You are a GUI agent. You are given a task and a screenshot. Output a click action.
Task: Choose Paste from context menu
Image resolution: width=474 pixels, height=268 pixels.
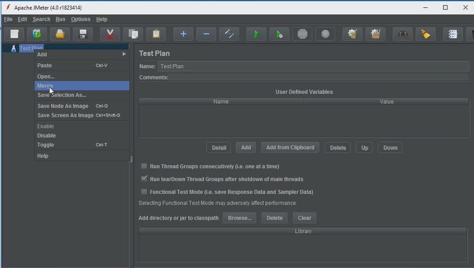coord(82,65)
